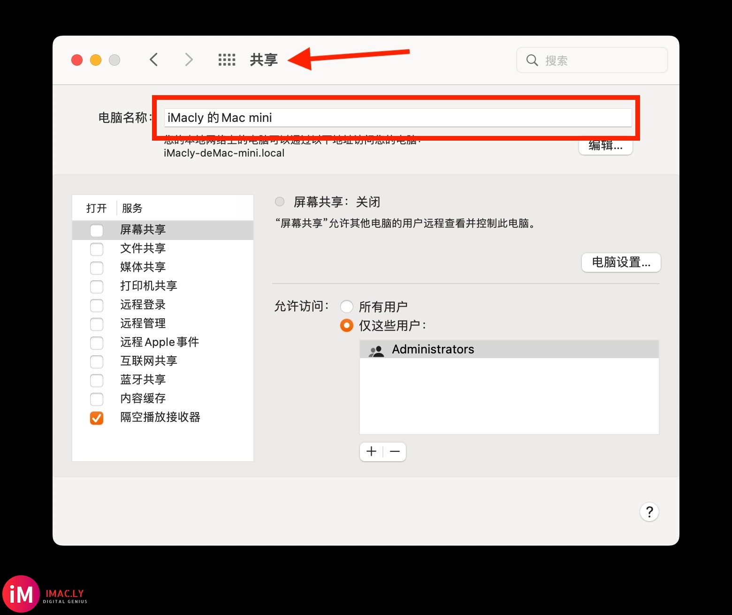Viewport: 732px width, 615px height.
Task: Open help with question mark button
Action: 649,512
